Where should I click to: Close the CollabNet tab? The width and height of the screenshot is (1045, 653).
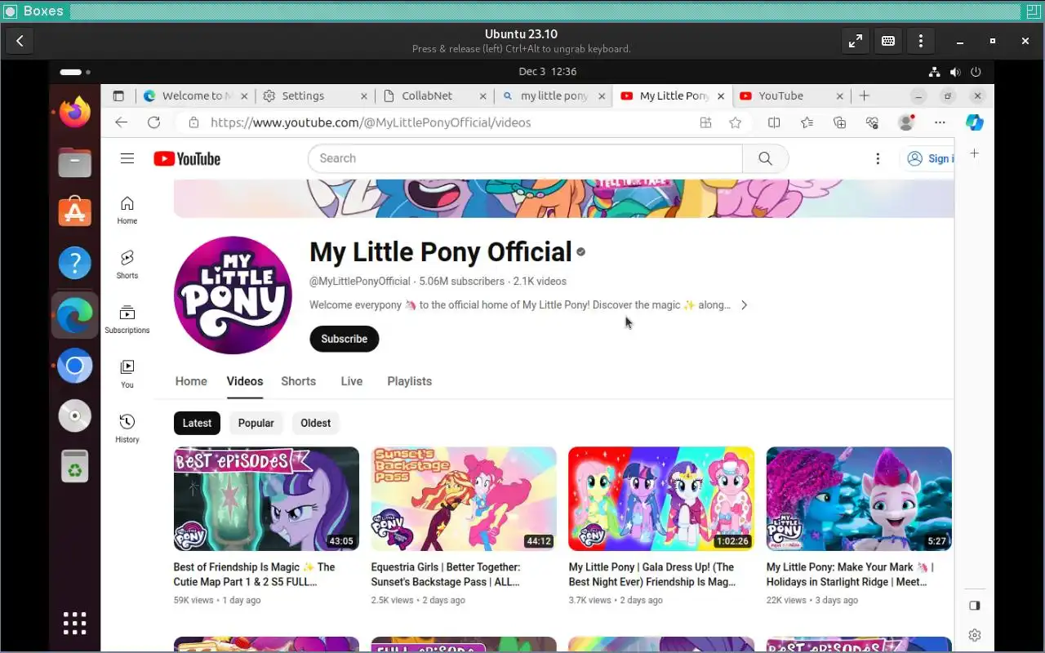(x=483, y=96)
